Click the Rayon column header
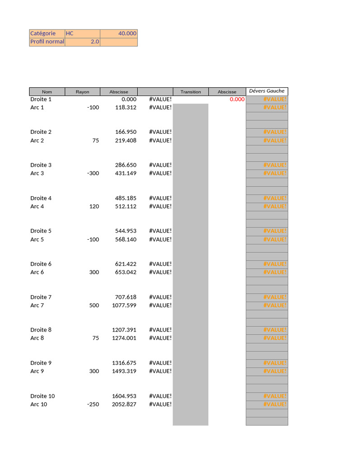The width and height of the screenshot is (347, 463). point(82,92)
